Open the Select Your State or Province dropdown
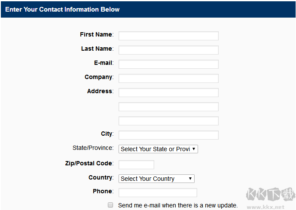The height and width of the screenshot is (210, 296). (x=158, y=149)
